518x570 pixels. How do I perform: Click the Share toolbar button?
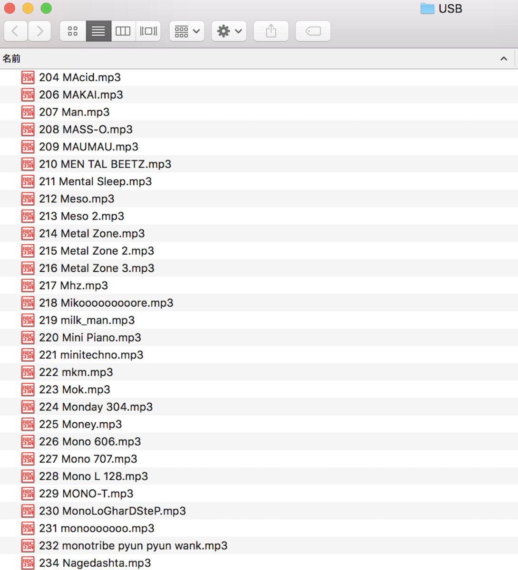271,31
